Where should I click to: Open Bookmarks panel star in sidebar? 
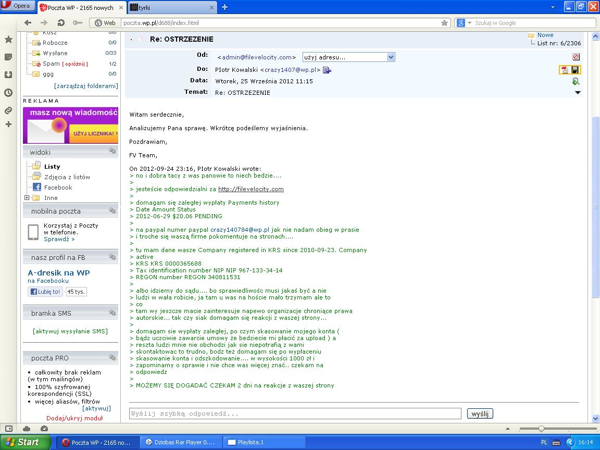tap(8, 39)
